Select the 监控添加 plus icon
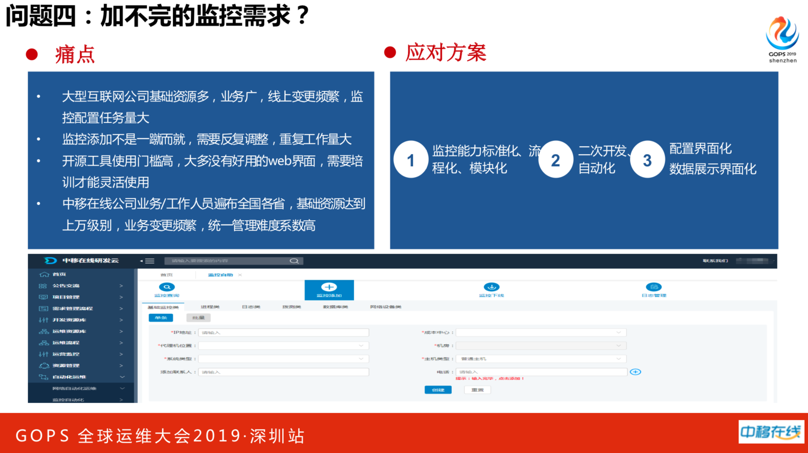Image resolution: width=808 pixels, height=453 pixels. click(329, 287)
